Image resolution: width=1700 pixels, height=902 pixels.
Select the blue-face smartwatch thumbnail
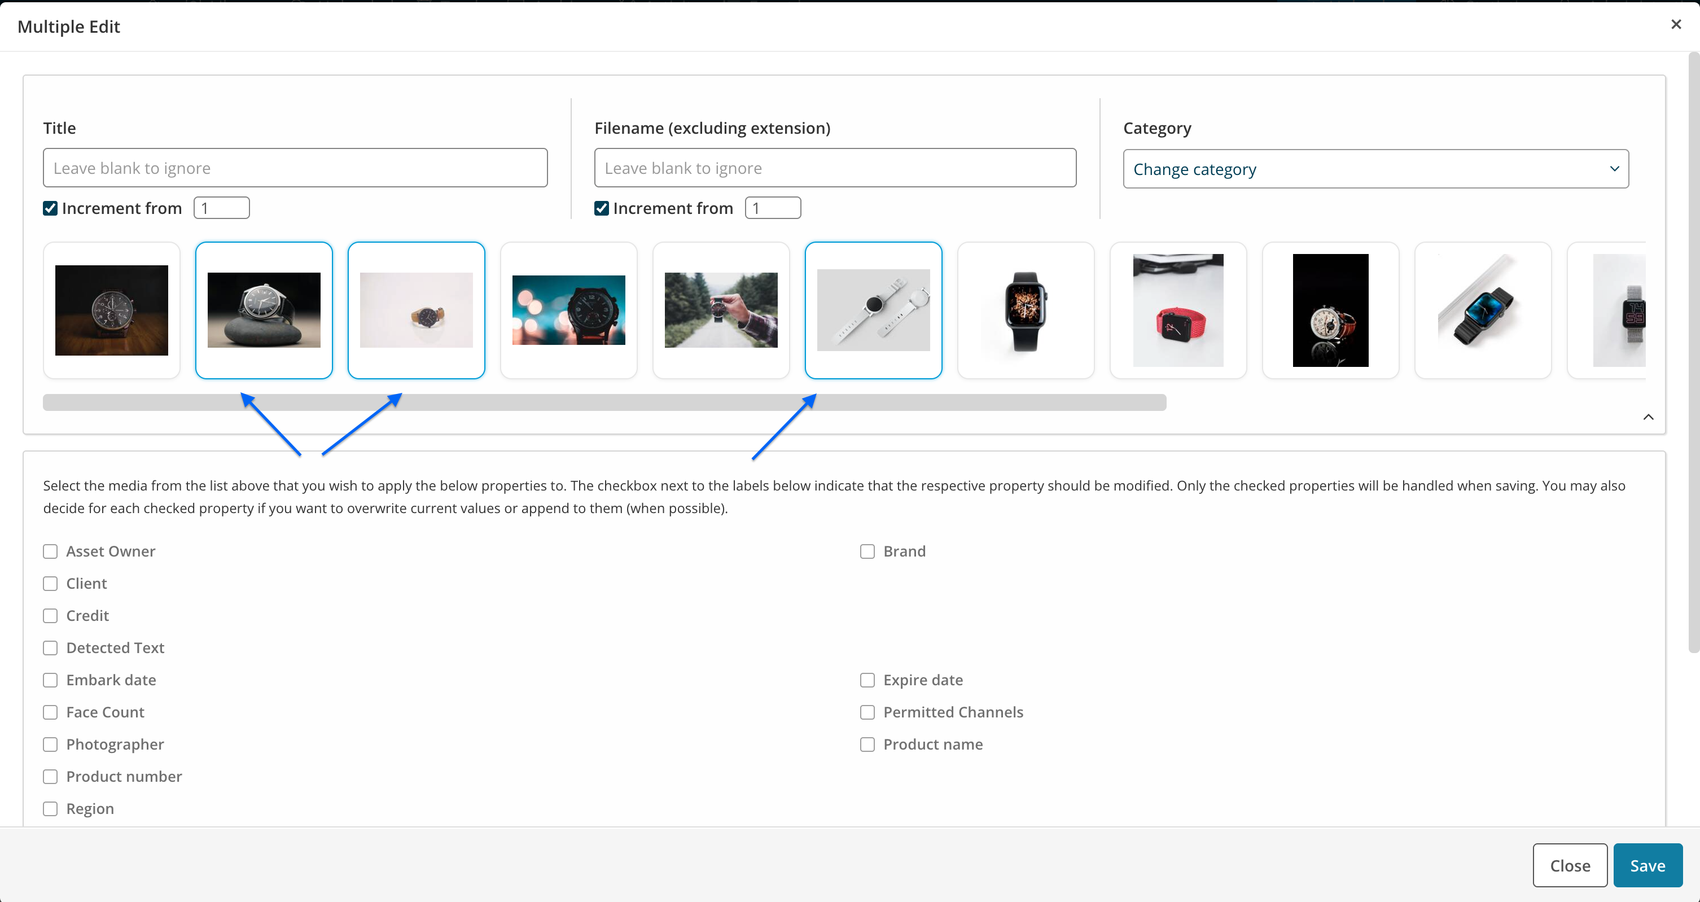tap(1483, 310)
